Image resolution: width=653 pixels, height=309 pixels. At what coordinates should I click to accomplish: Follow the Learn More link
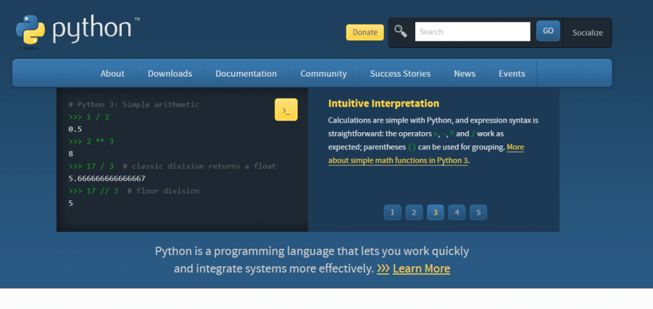click(x=421, y=269)
